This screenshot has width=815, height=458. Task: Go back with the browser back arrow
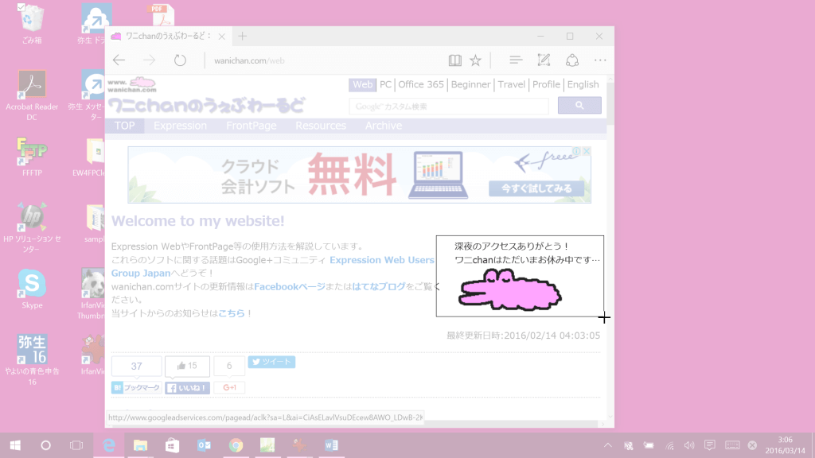pos(119,60)
